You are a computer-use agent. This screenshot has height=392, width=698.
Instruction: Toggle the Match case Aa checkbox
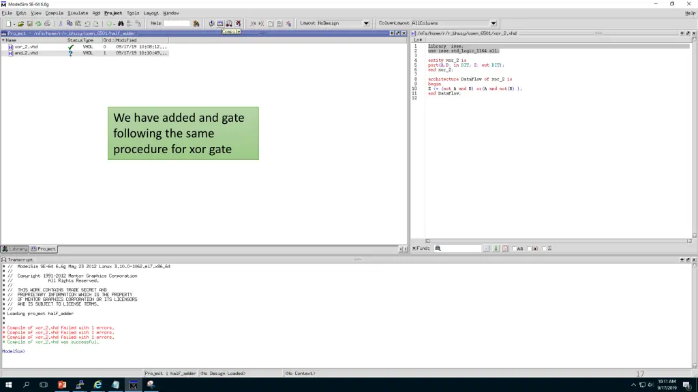pos(514,249)
